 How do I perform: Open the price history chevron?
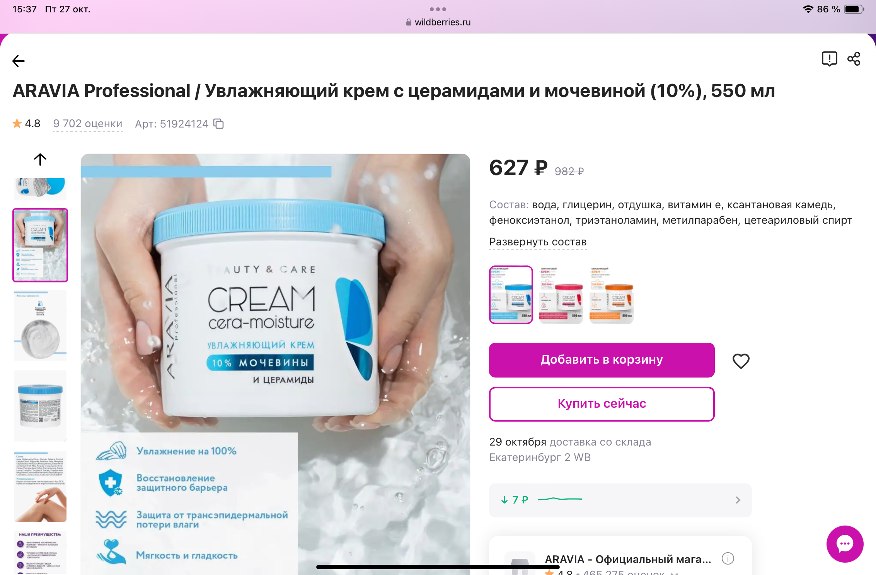[x=738, y=500]
